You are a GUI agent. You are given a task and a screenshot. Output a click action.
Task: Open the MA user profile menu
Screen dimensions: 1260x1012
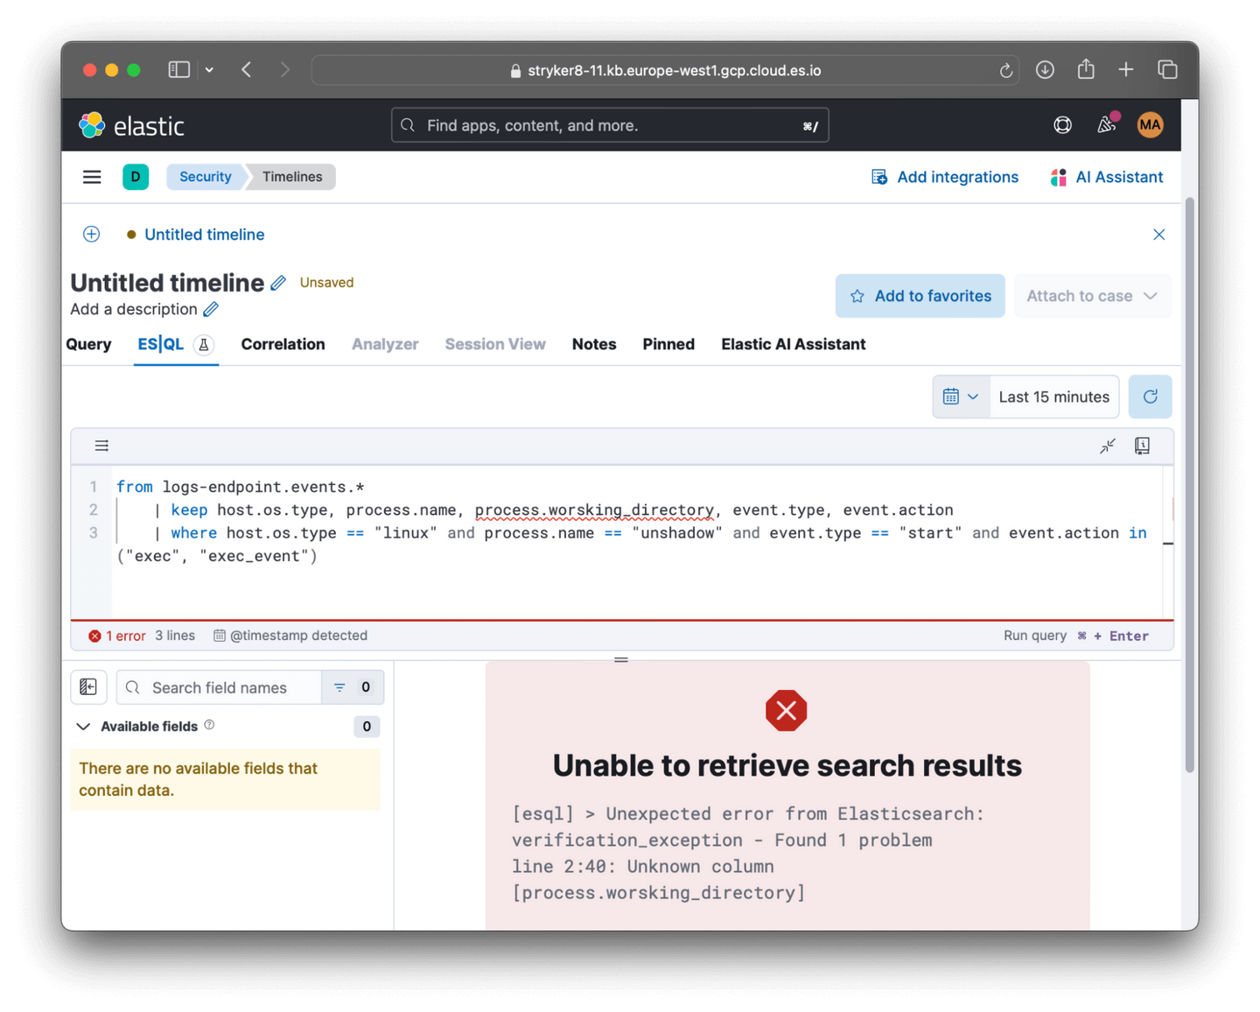pos(1150,124)
